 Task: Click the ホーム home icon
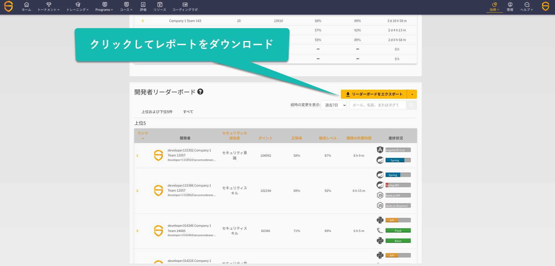tap(26, 7)
